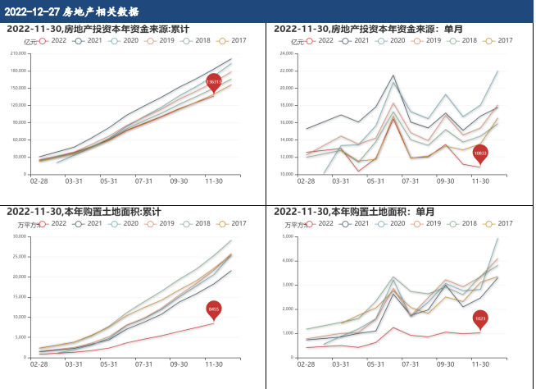The width and height of the screenshot is (536, 389).
Task: Click the 136313 data pin marker
Action: click(x=214, y=82)
